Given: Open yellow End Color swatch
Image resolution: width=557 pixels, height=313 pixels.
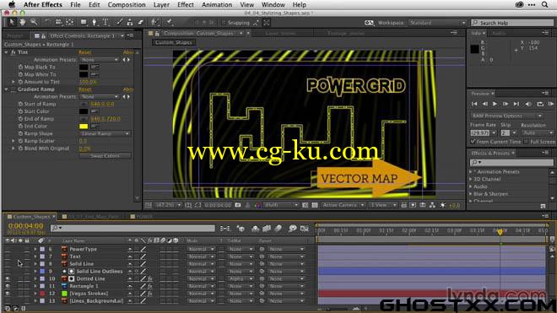Looking at the screenshot, I should [x=84, y=126].
